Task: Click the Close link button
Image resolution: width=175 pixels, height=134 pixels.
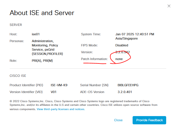Action: pyautogui.click(x=118, y=120)
